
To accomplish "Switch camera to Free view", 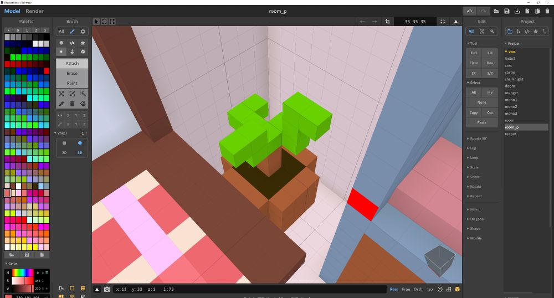I will tap(406, 289).
